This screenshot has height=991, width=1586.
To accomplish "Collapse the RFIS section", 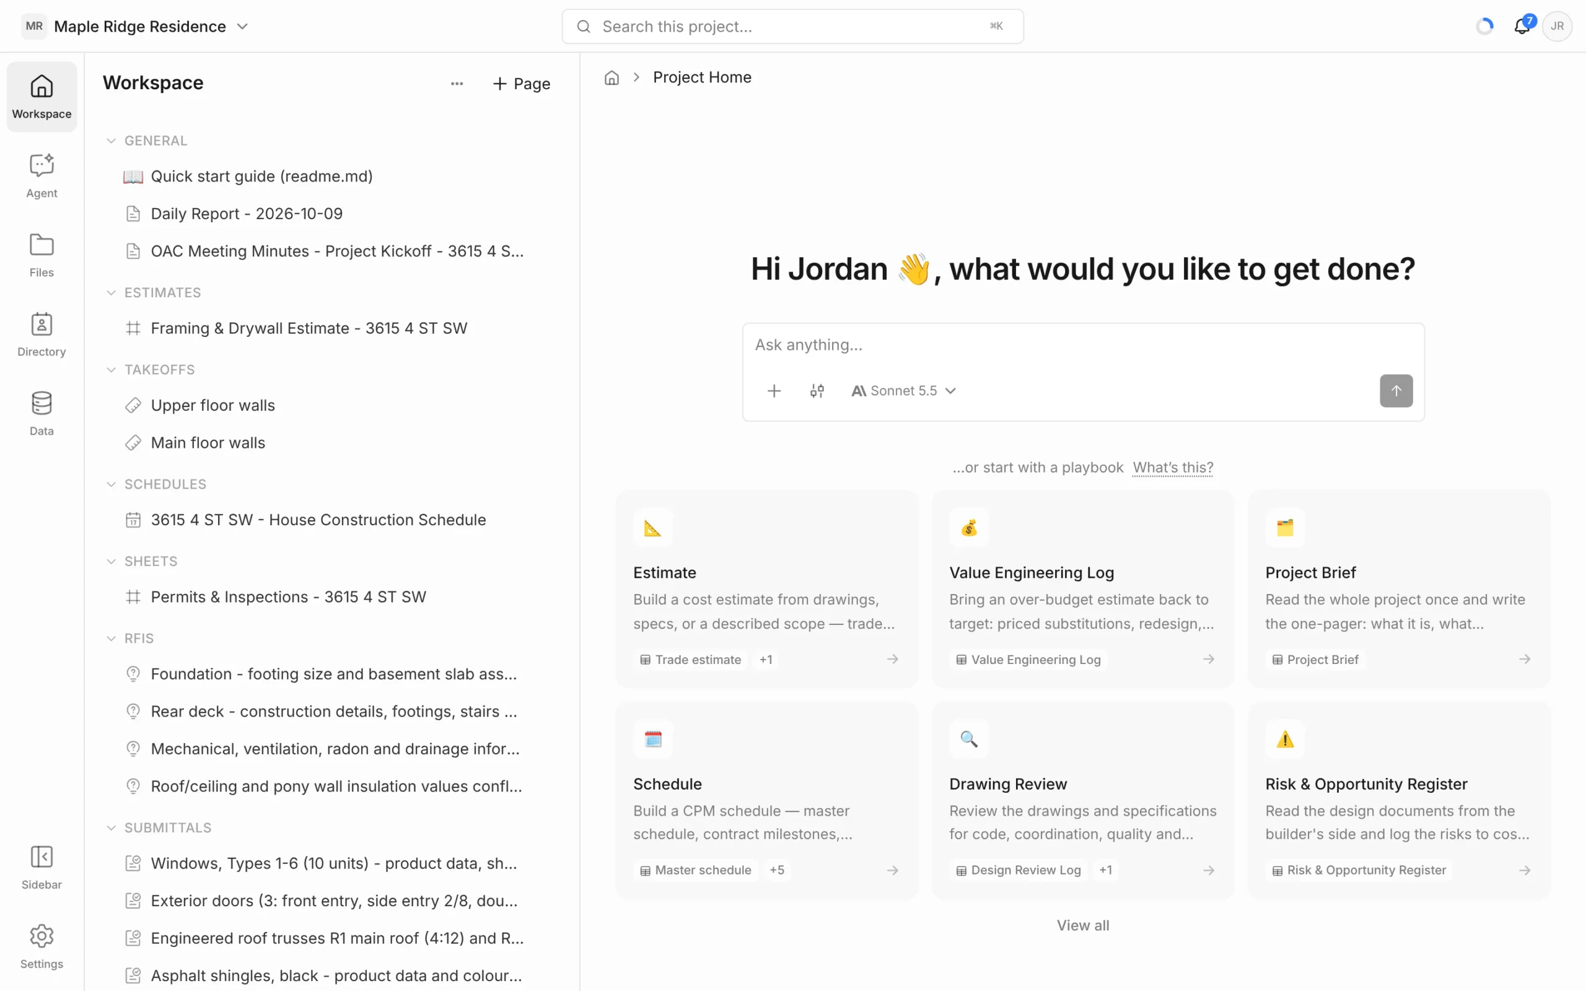I will [111, 639].
